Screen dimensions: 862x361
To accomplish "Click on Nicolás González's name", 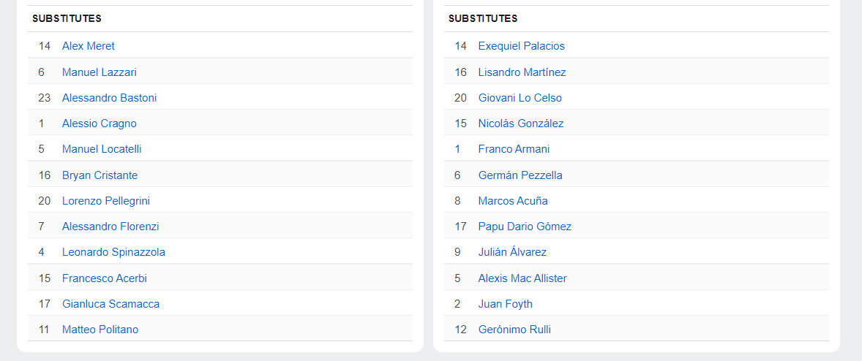I will point(520,123).
